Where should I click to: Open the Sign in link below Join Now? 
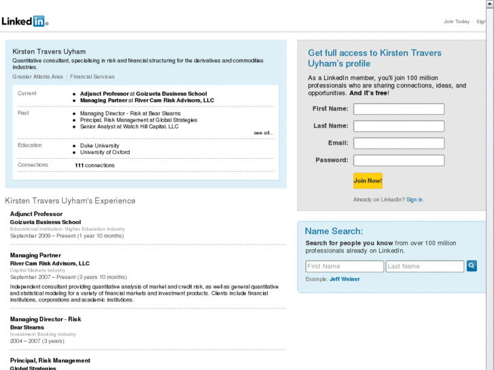click(414, 200)
